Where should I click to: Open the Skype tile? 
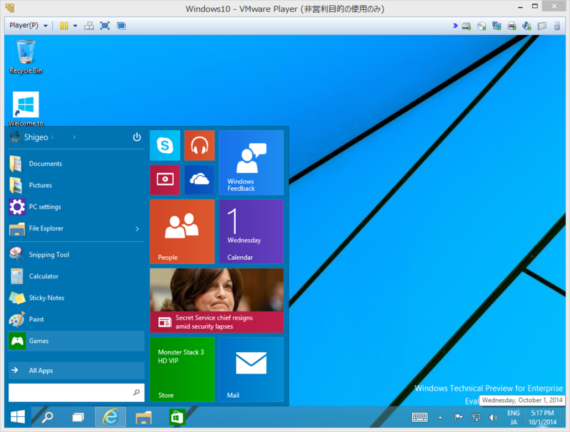click(x=165, y=145)
